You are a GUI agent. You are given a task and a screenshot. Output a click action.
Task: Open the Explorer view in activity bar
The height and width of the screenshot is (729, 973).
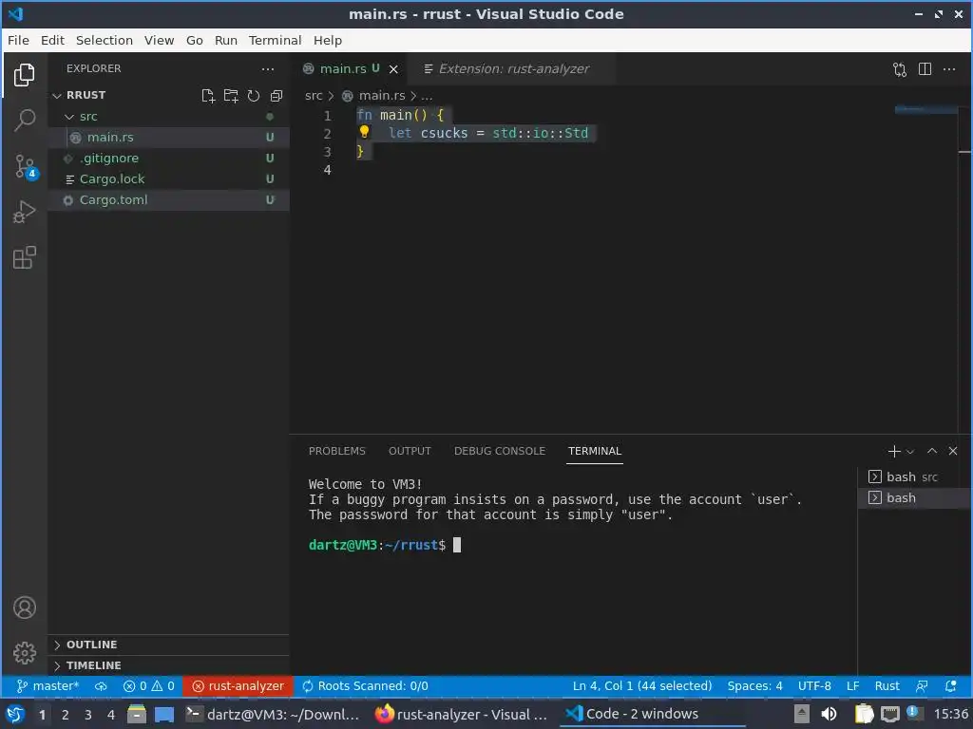[x=24, y=75]
